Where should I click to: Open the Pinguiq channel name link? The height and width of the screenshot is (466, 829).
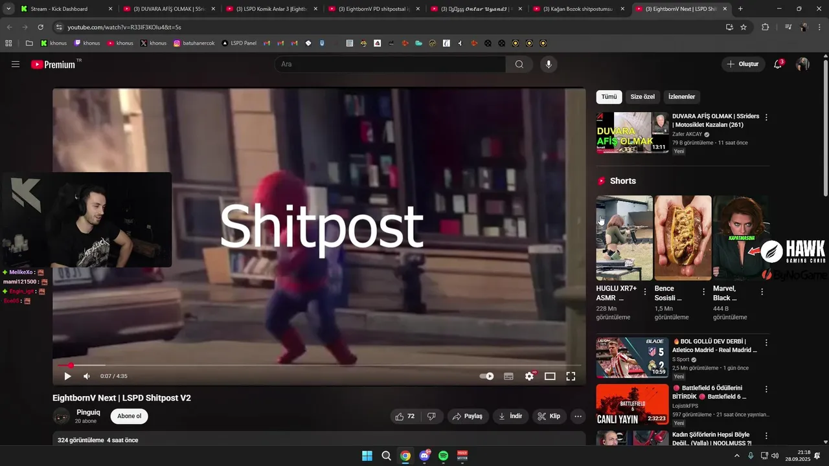coord(88,412)
